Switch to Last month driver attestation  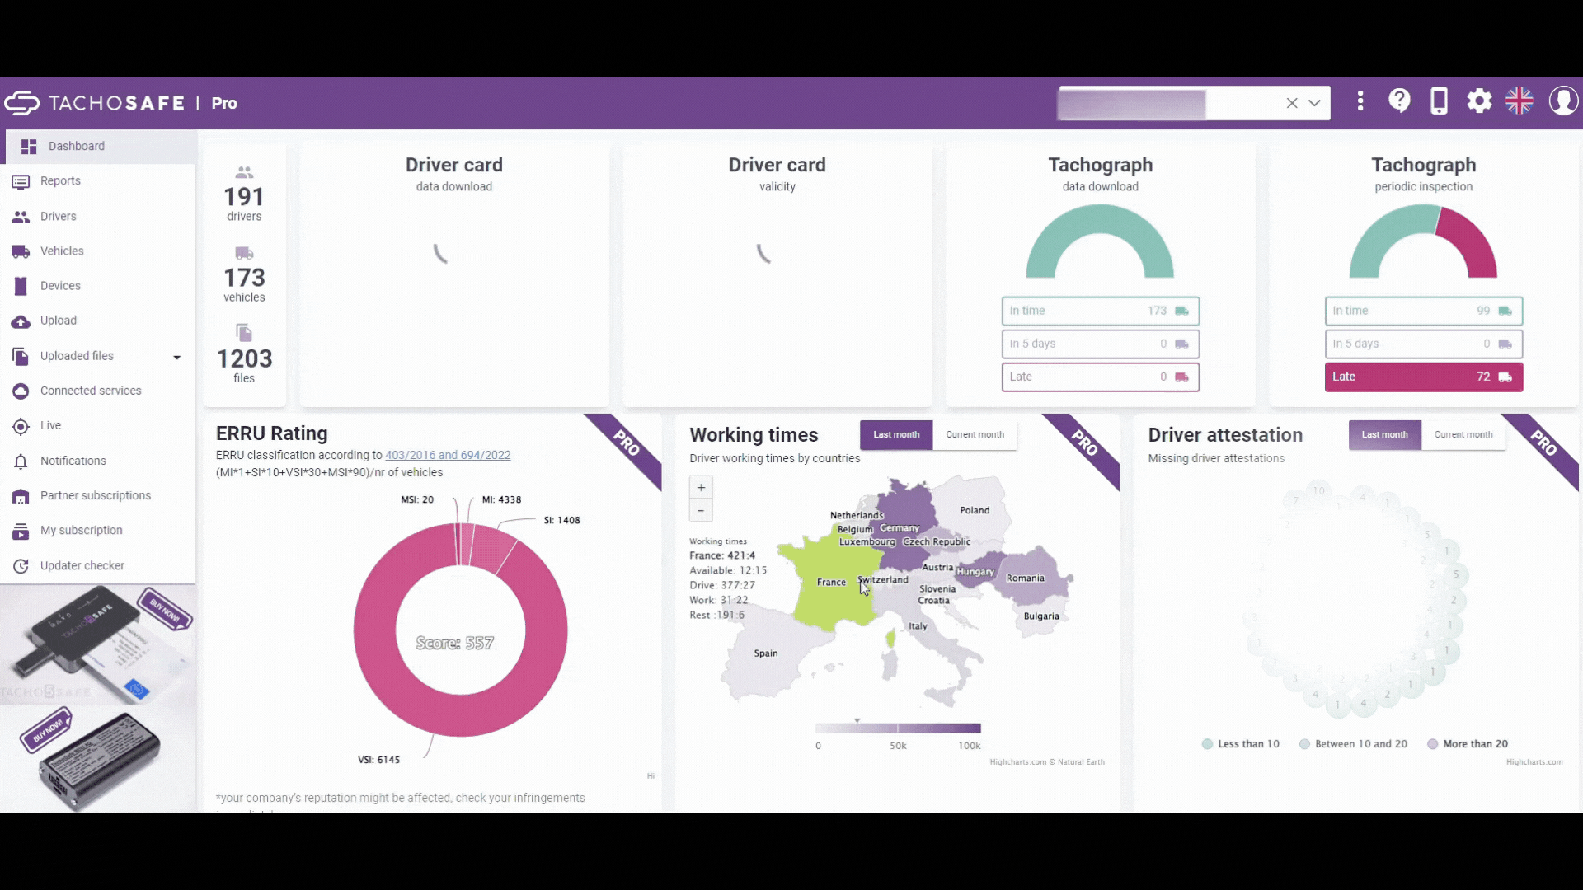coord(1385,433)
